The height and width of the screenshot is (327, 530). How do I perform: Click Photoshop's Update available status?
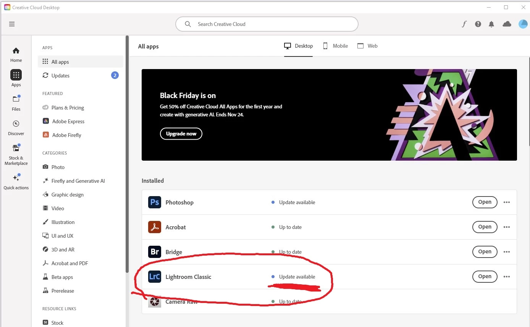tap(293, 202)
